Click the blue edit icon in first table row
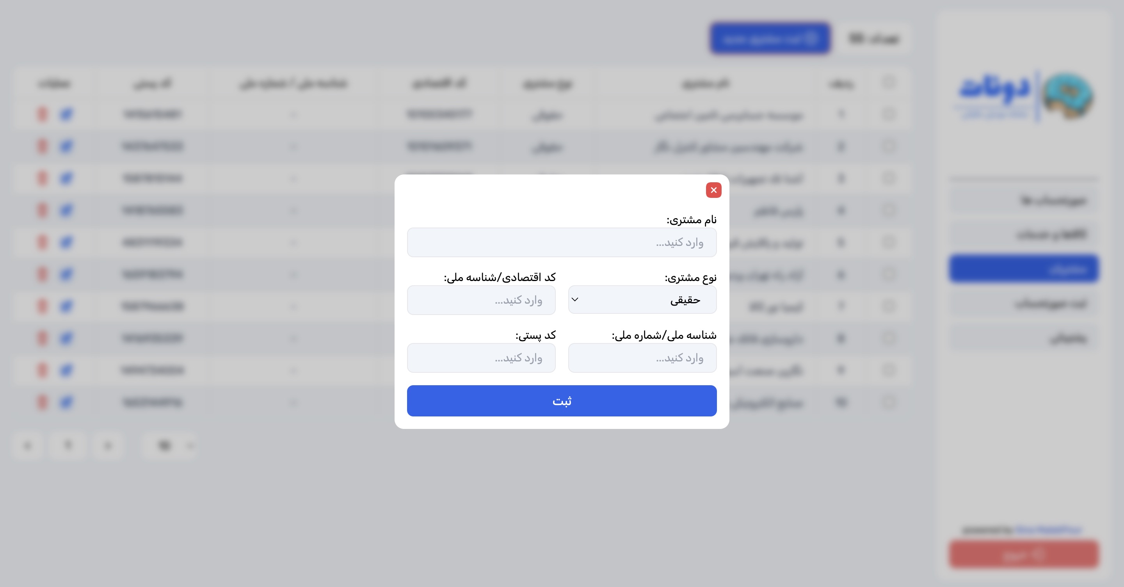1124x587 pixels. point(66,114)
